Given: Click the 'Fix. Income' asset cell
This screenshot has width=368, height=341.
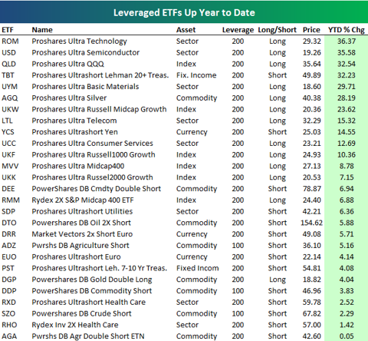Looking at the screenshot, I should coord(196,75).
